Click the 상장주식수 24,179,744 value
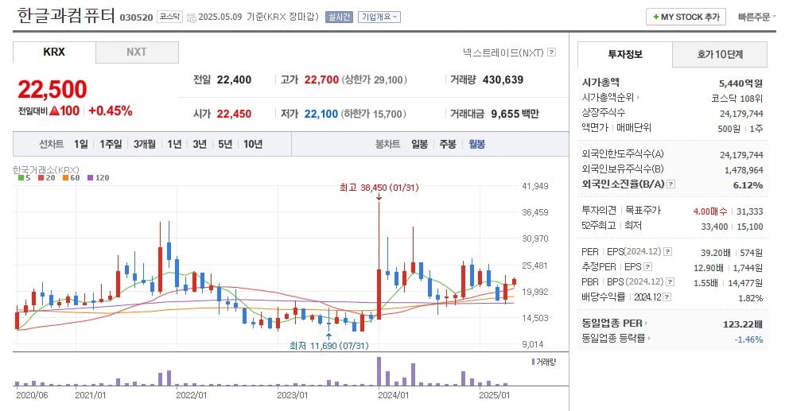 coord(741,114)
